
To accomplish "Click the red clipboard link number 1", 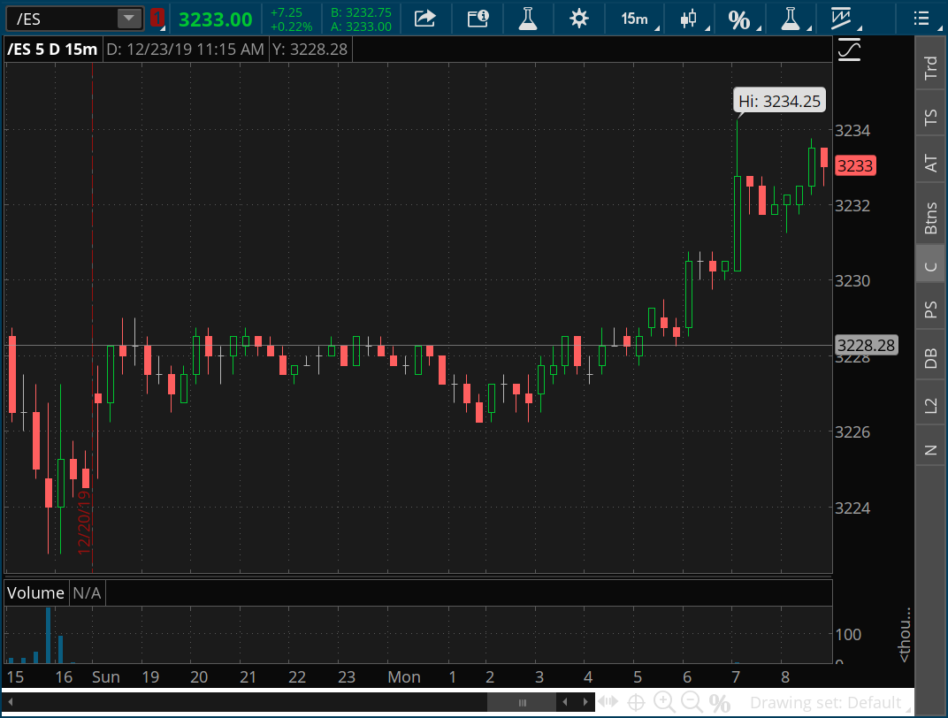I will [x=157, y=19].
